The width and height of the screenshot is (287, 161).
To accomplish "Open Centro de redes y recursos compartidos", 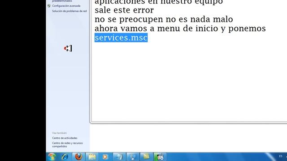I will point(67,144).
